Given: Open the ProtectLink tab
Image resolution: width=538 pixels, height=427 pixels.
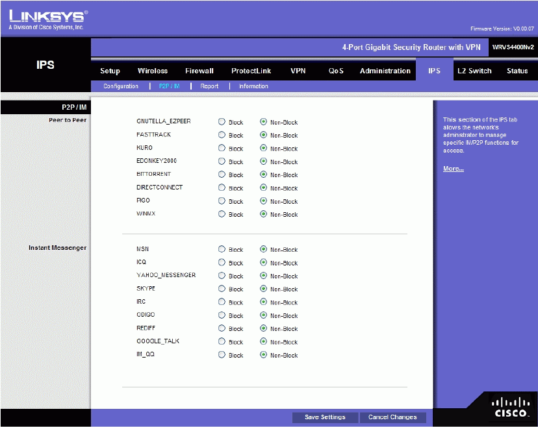Looking at the screenshot, I should pyautogui.click(x=251, y=71).
